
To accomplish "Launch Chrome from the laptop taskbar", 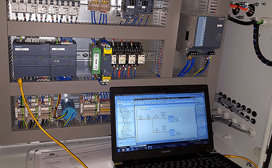I will pos(146,148).
